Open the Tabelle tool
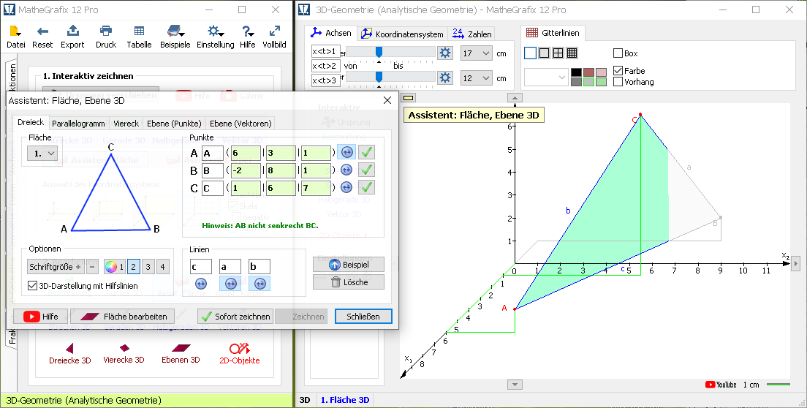This screenshot has width=807, height=408. pyautogui.click(x=139, y=37)
